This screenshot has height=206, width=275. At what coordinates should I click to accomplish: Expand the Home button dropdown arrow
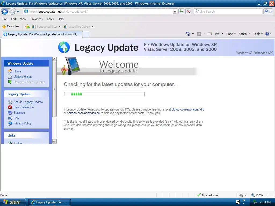(193, 34)
